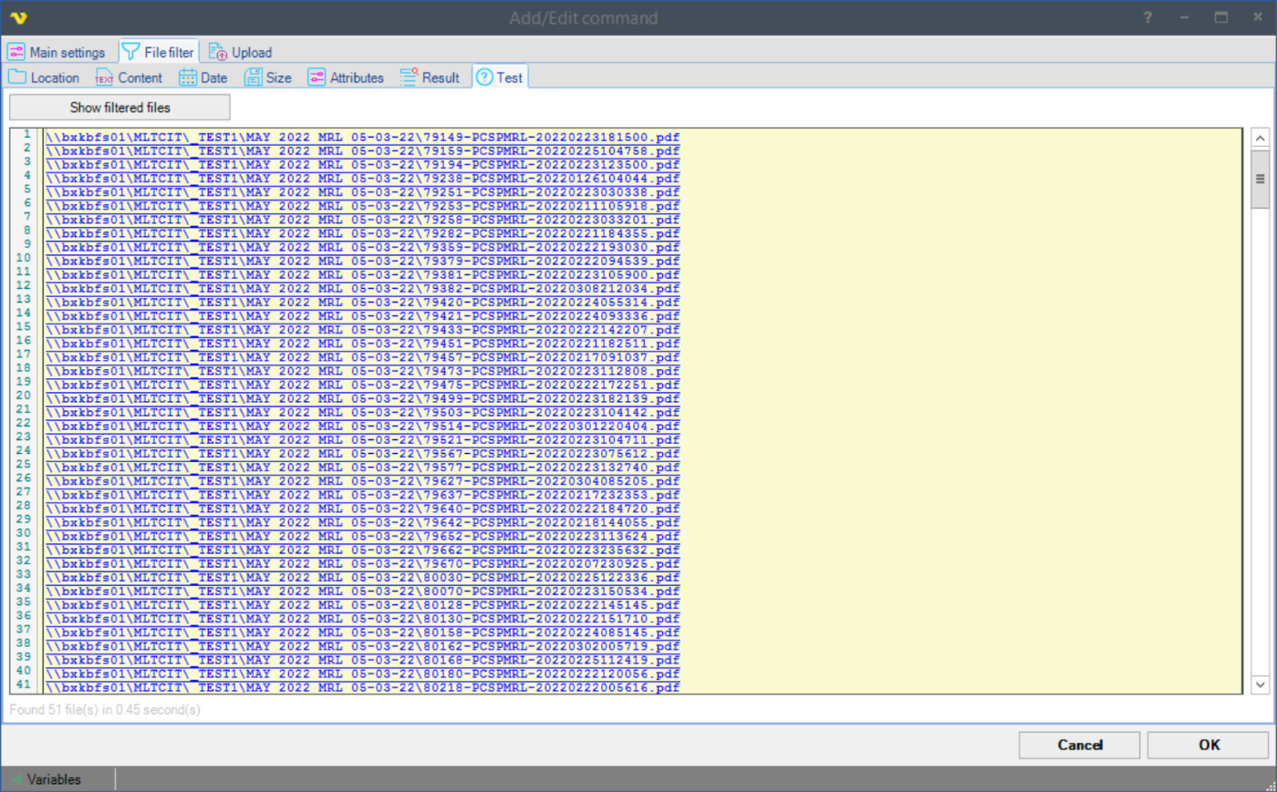Screen dimensions: 1277x792
Task: Click the Date calendar icon
Action: coord(188,77)
